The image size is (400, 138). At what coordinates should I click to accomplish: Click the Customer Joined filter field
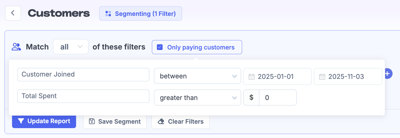[x=83, y=74]
